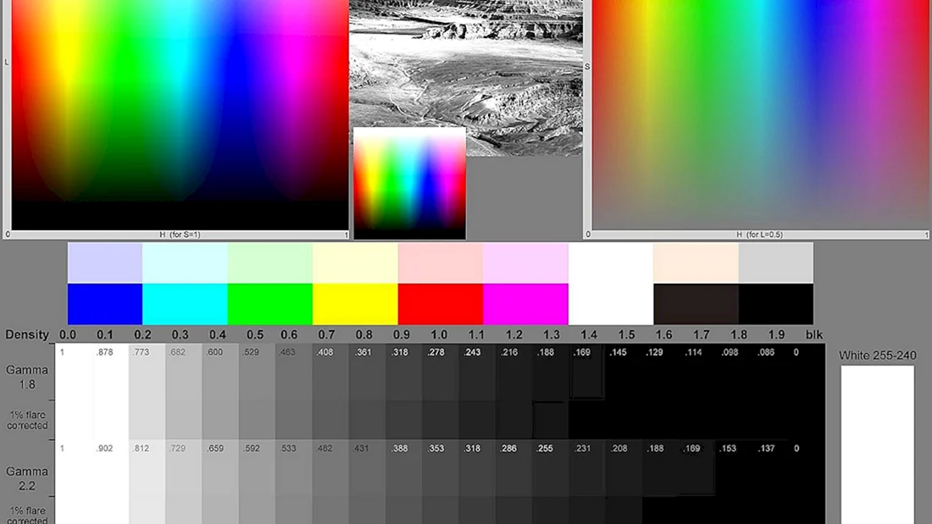This screenshot has width=932, height=524.
Task: Click the 'Gamma 2.2' label
Action: 27,478
